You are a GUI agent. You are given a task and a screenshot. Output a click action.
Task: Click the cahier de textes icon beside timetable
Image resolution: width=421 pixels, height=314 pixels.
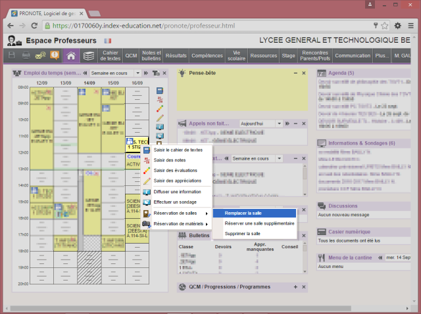click(x=159, y=91)
